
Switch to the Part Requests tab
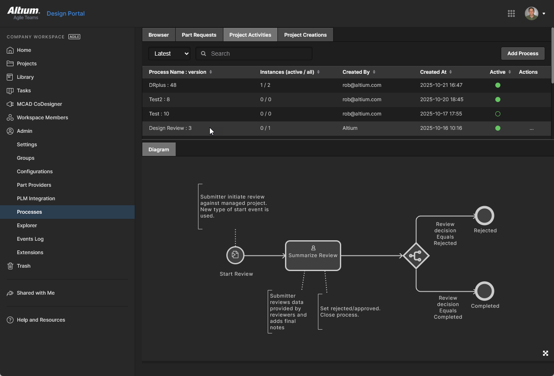click(x=199, y=35)
